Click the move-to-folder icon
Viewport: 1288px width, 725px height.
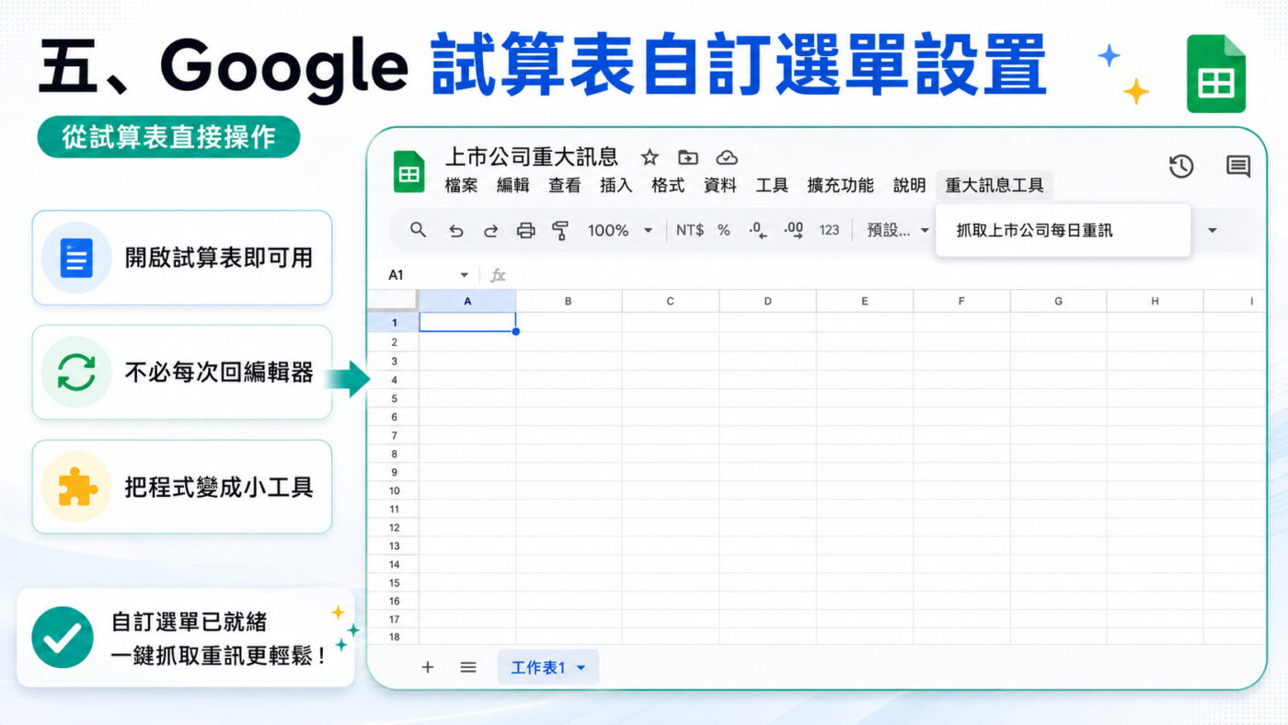(688, 157)
